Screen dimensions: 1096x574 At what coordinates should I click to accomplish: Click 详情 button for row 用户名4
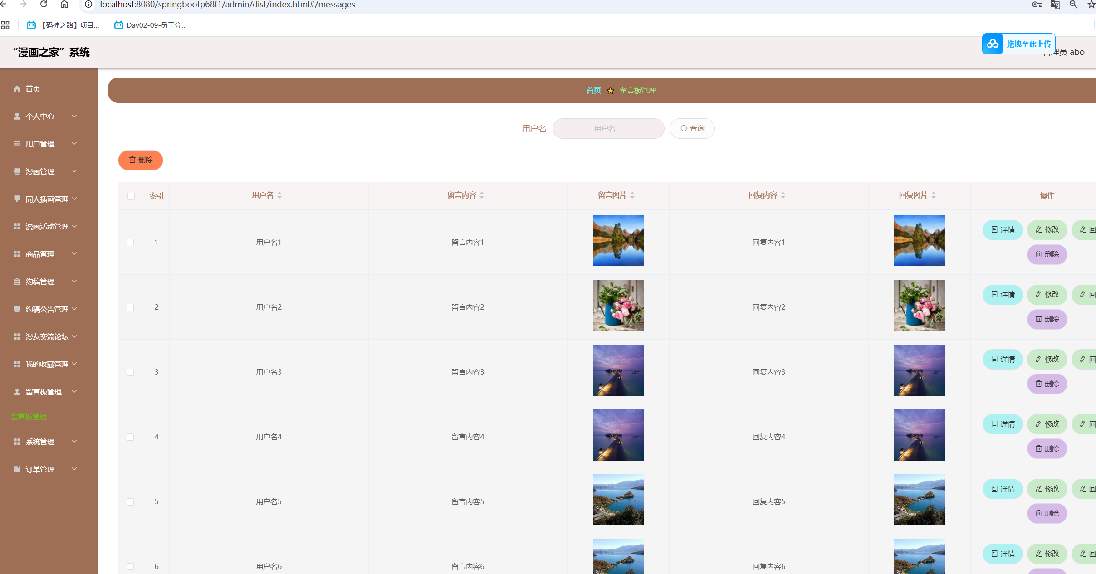coord(1003,424)
